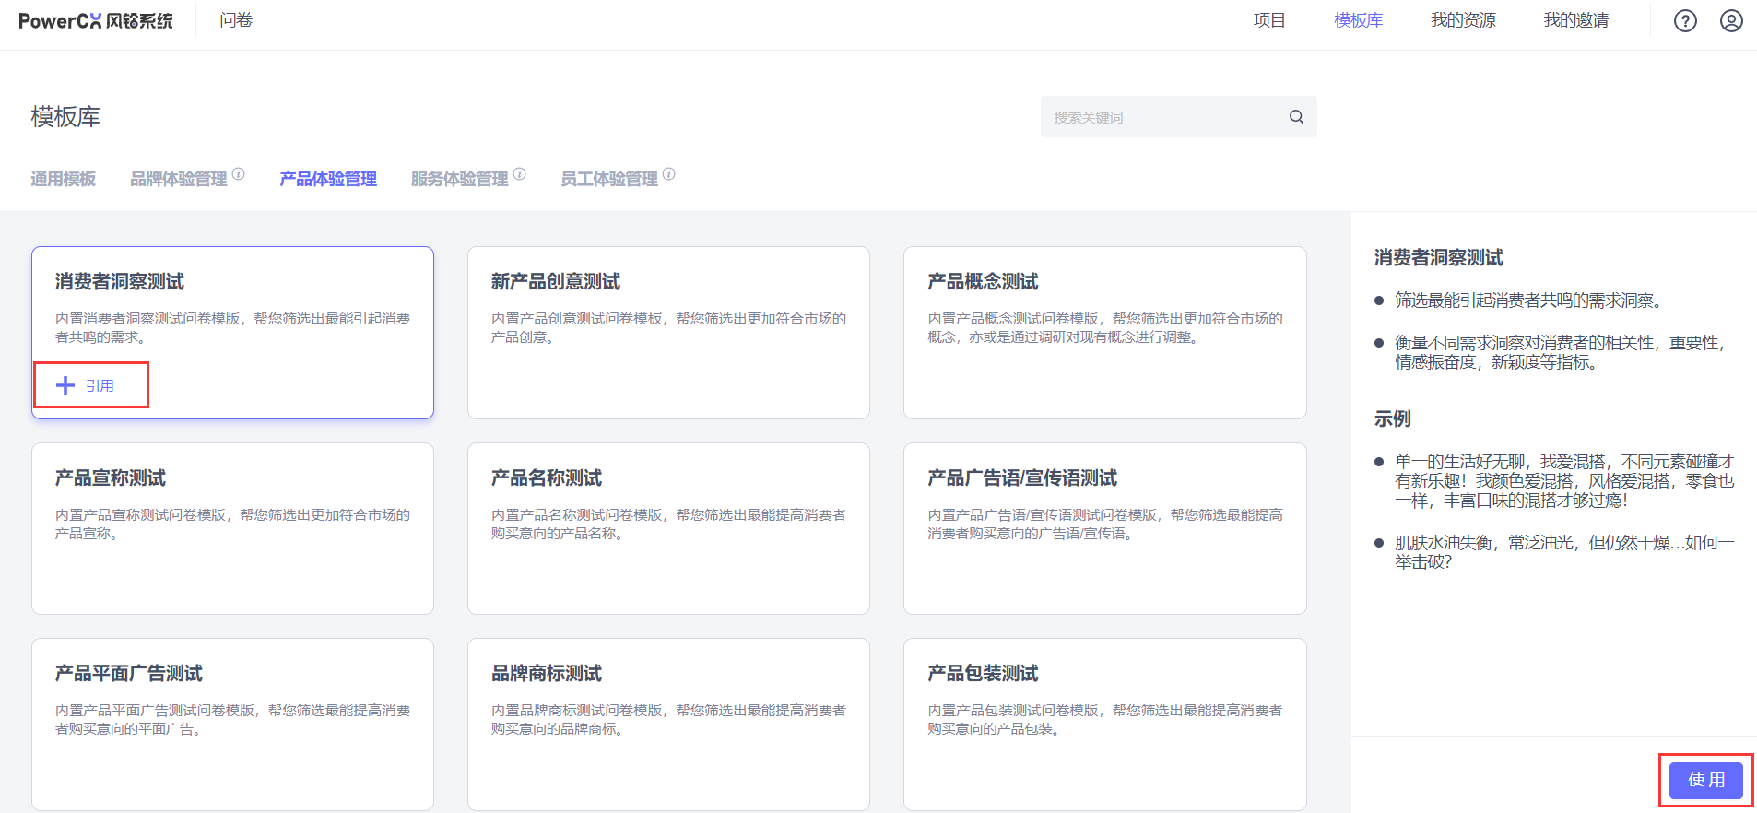1757x813 pixels.
Task: Open the user account profile icon
Action: coord(1731,21)
